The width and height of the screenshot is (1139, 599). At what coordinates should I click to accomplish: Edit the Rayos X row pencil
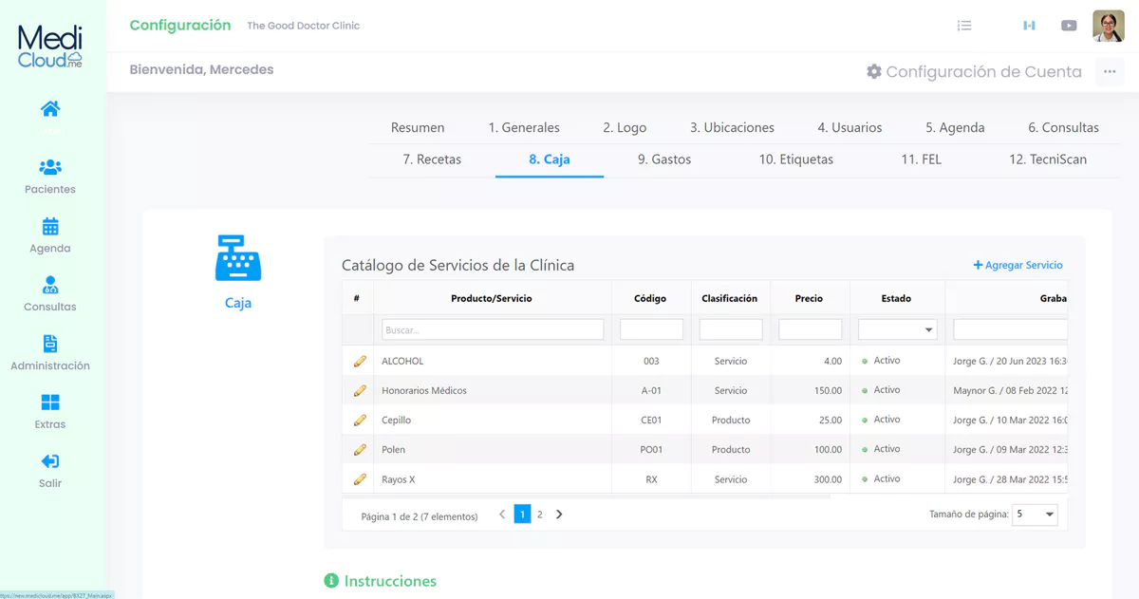[x=360, y=479]
